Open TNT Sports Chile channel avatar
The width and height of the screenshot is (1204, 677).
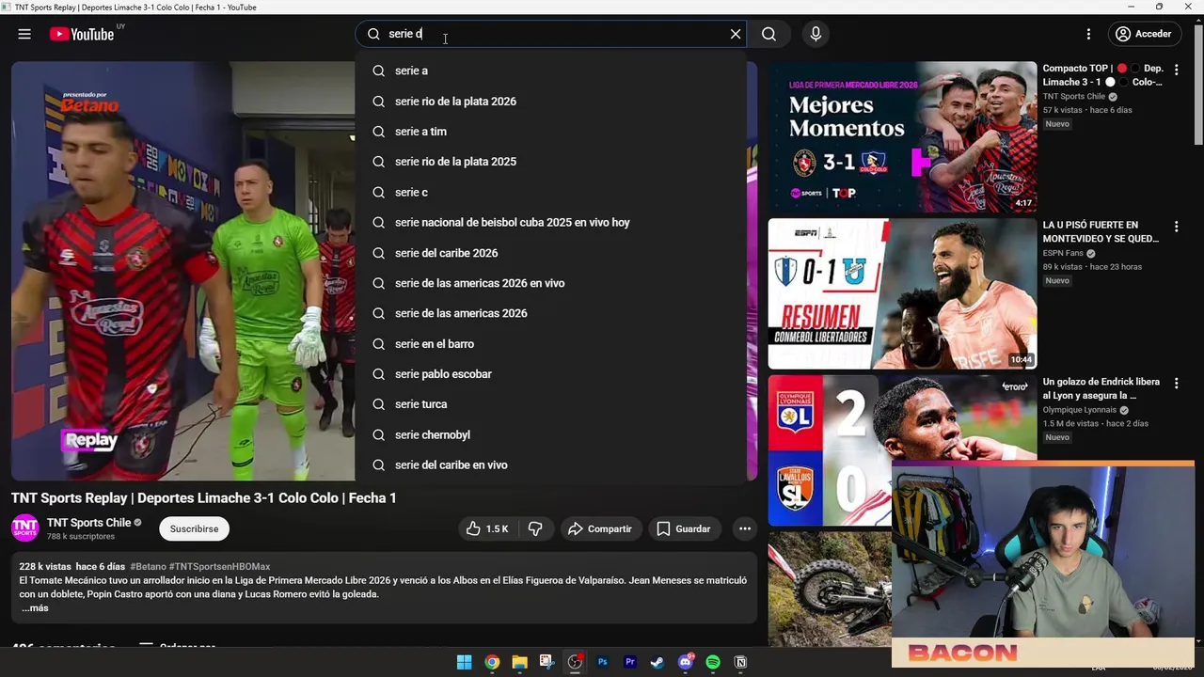click(25, 528)
